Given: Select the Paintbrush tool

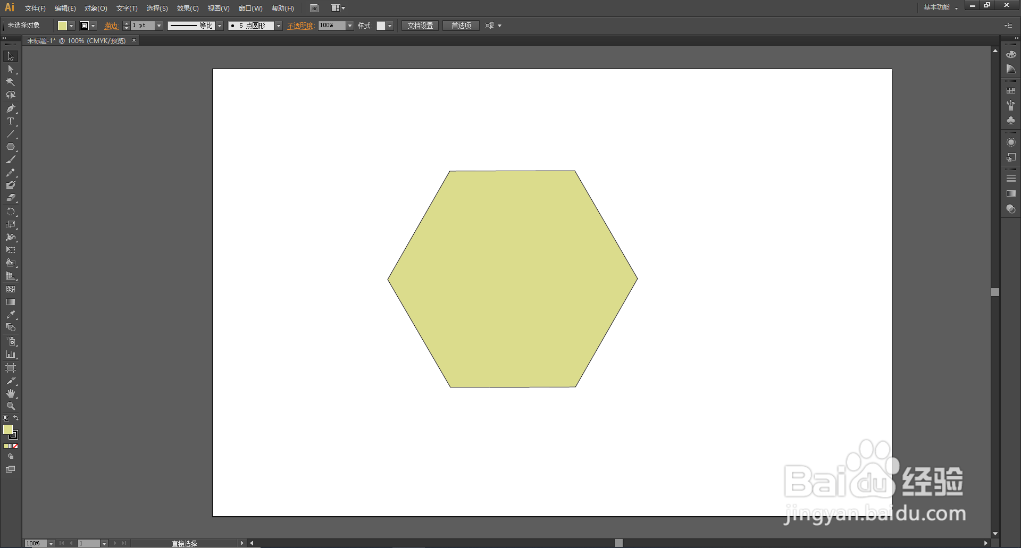Looking at the screenshot, I should pos(11,159).
